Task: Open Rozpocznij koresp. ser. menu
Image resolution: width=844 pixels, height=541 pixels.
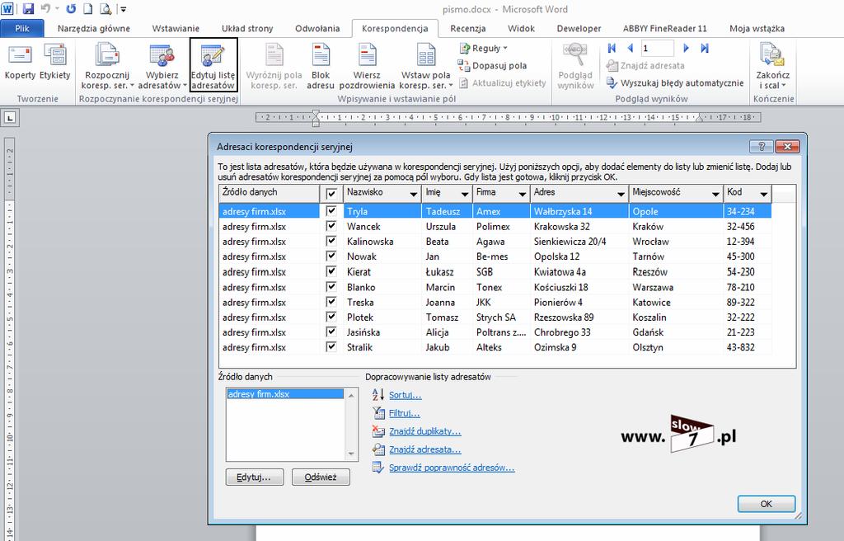Action: [x=107, y=66]
